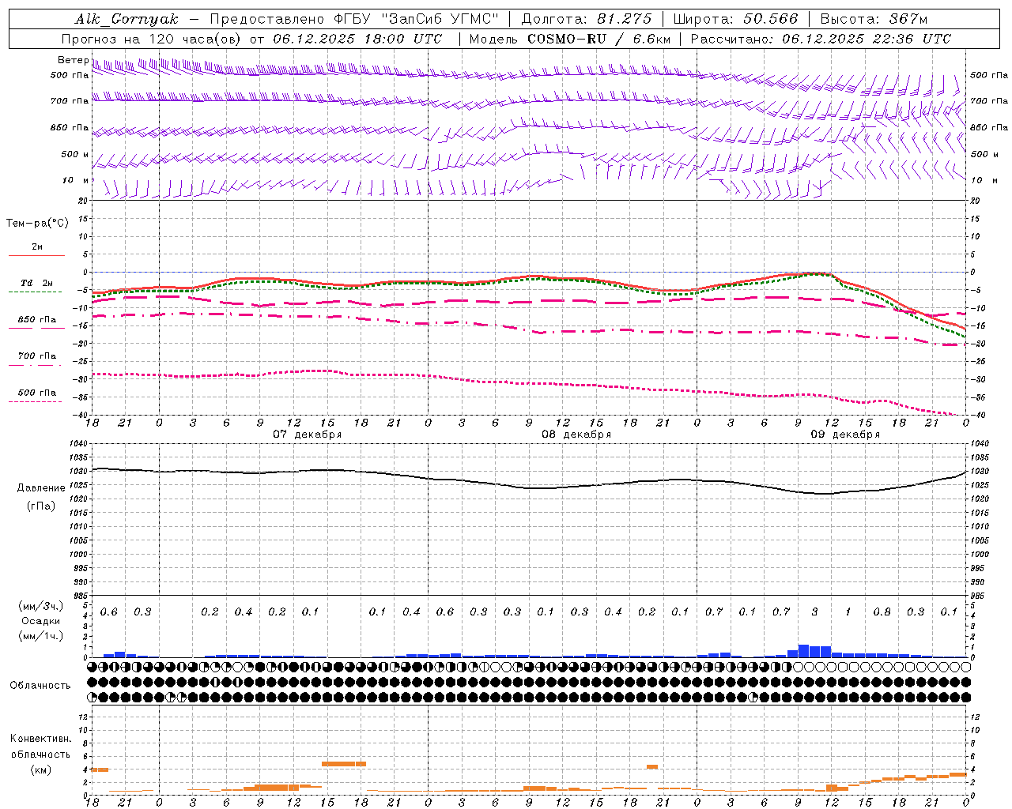Select the 700 гПа temperature legend entry
This screenshot has width=1012, height=809.
[x=37, y=356]
